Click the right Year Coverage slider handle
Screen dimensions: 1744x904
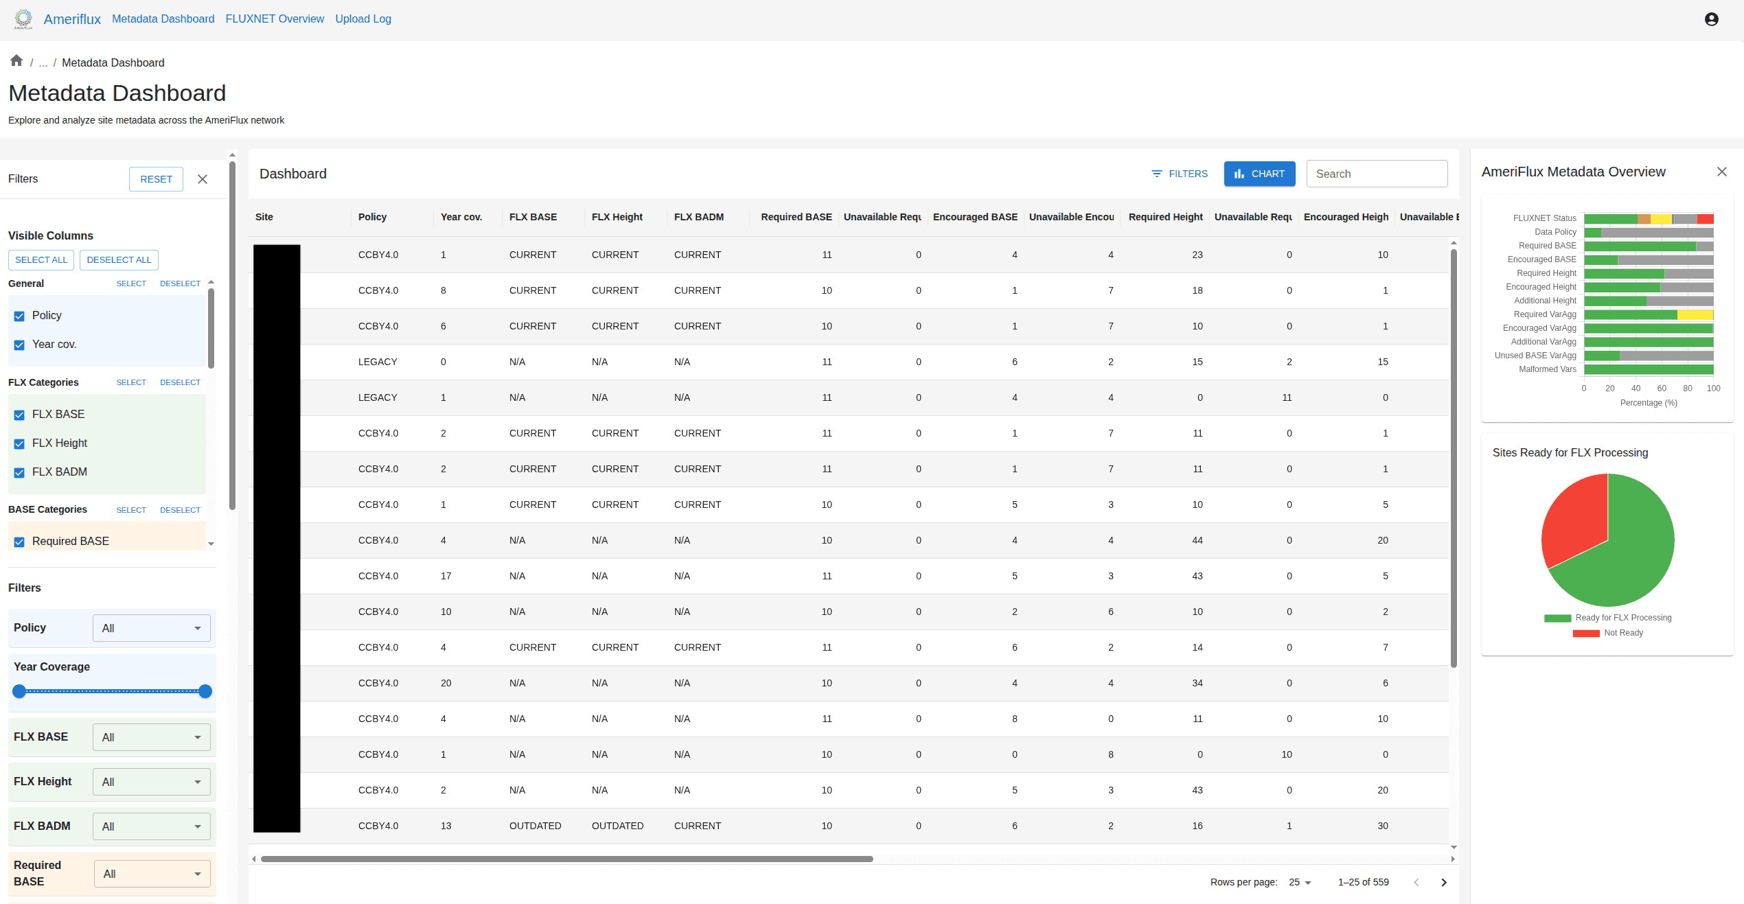[205, 691]
